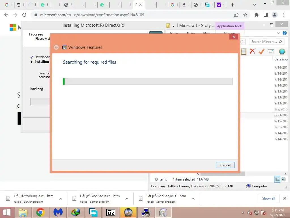Close the Windows Features dialog

pos(234,37)
